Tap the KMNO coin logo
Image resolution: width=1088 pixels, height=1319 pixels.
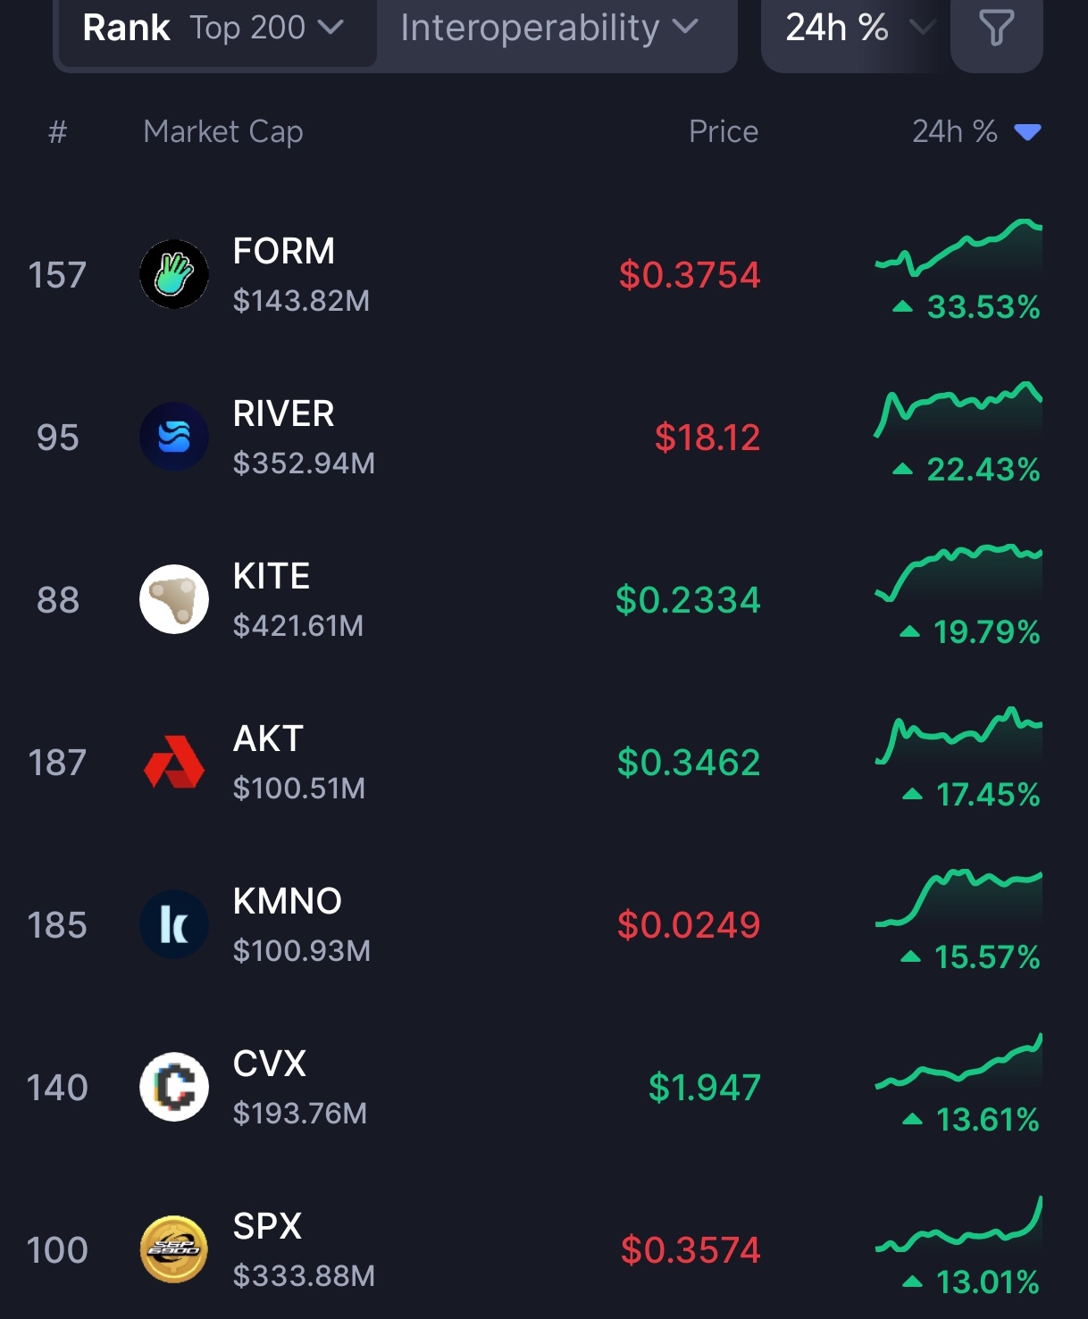click(x=174, y=924)
